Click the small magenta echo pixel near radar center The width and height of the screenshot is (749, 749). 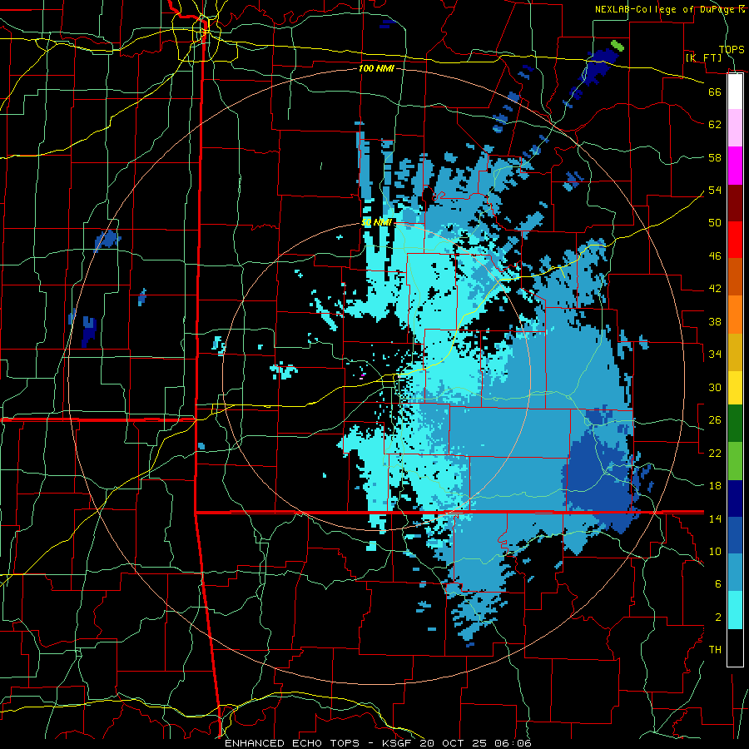coord(362,375)
